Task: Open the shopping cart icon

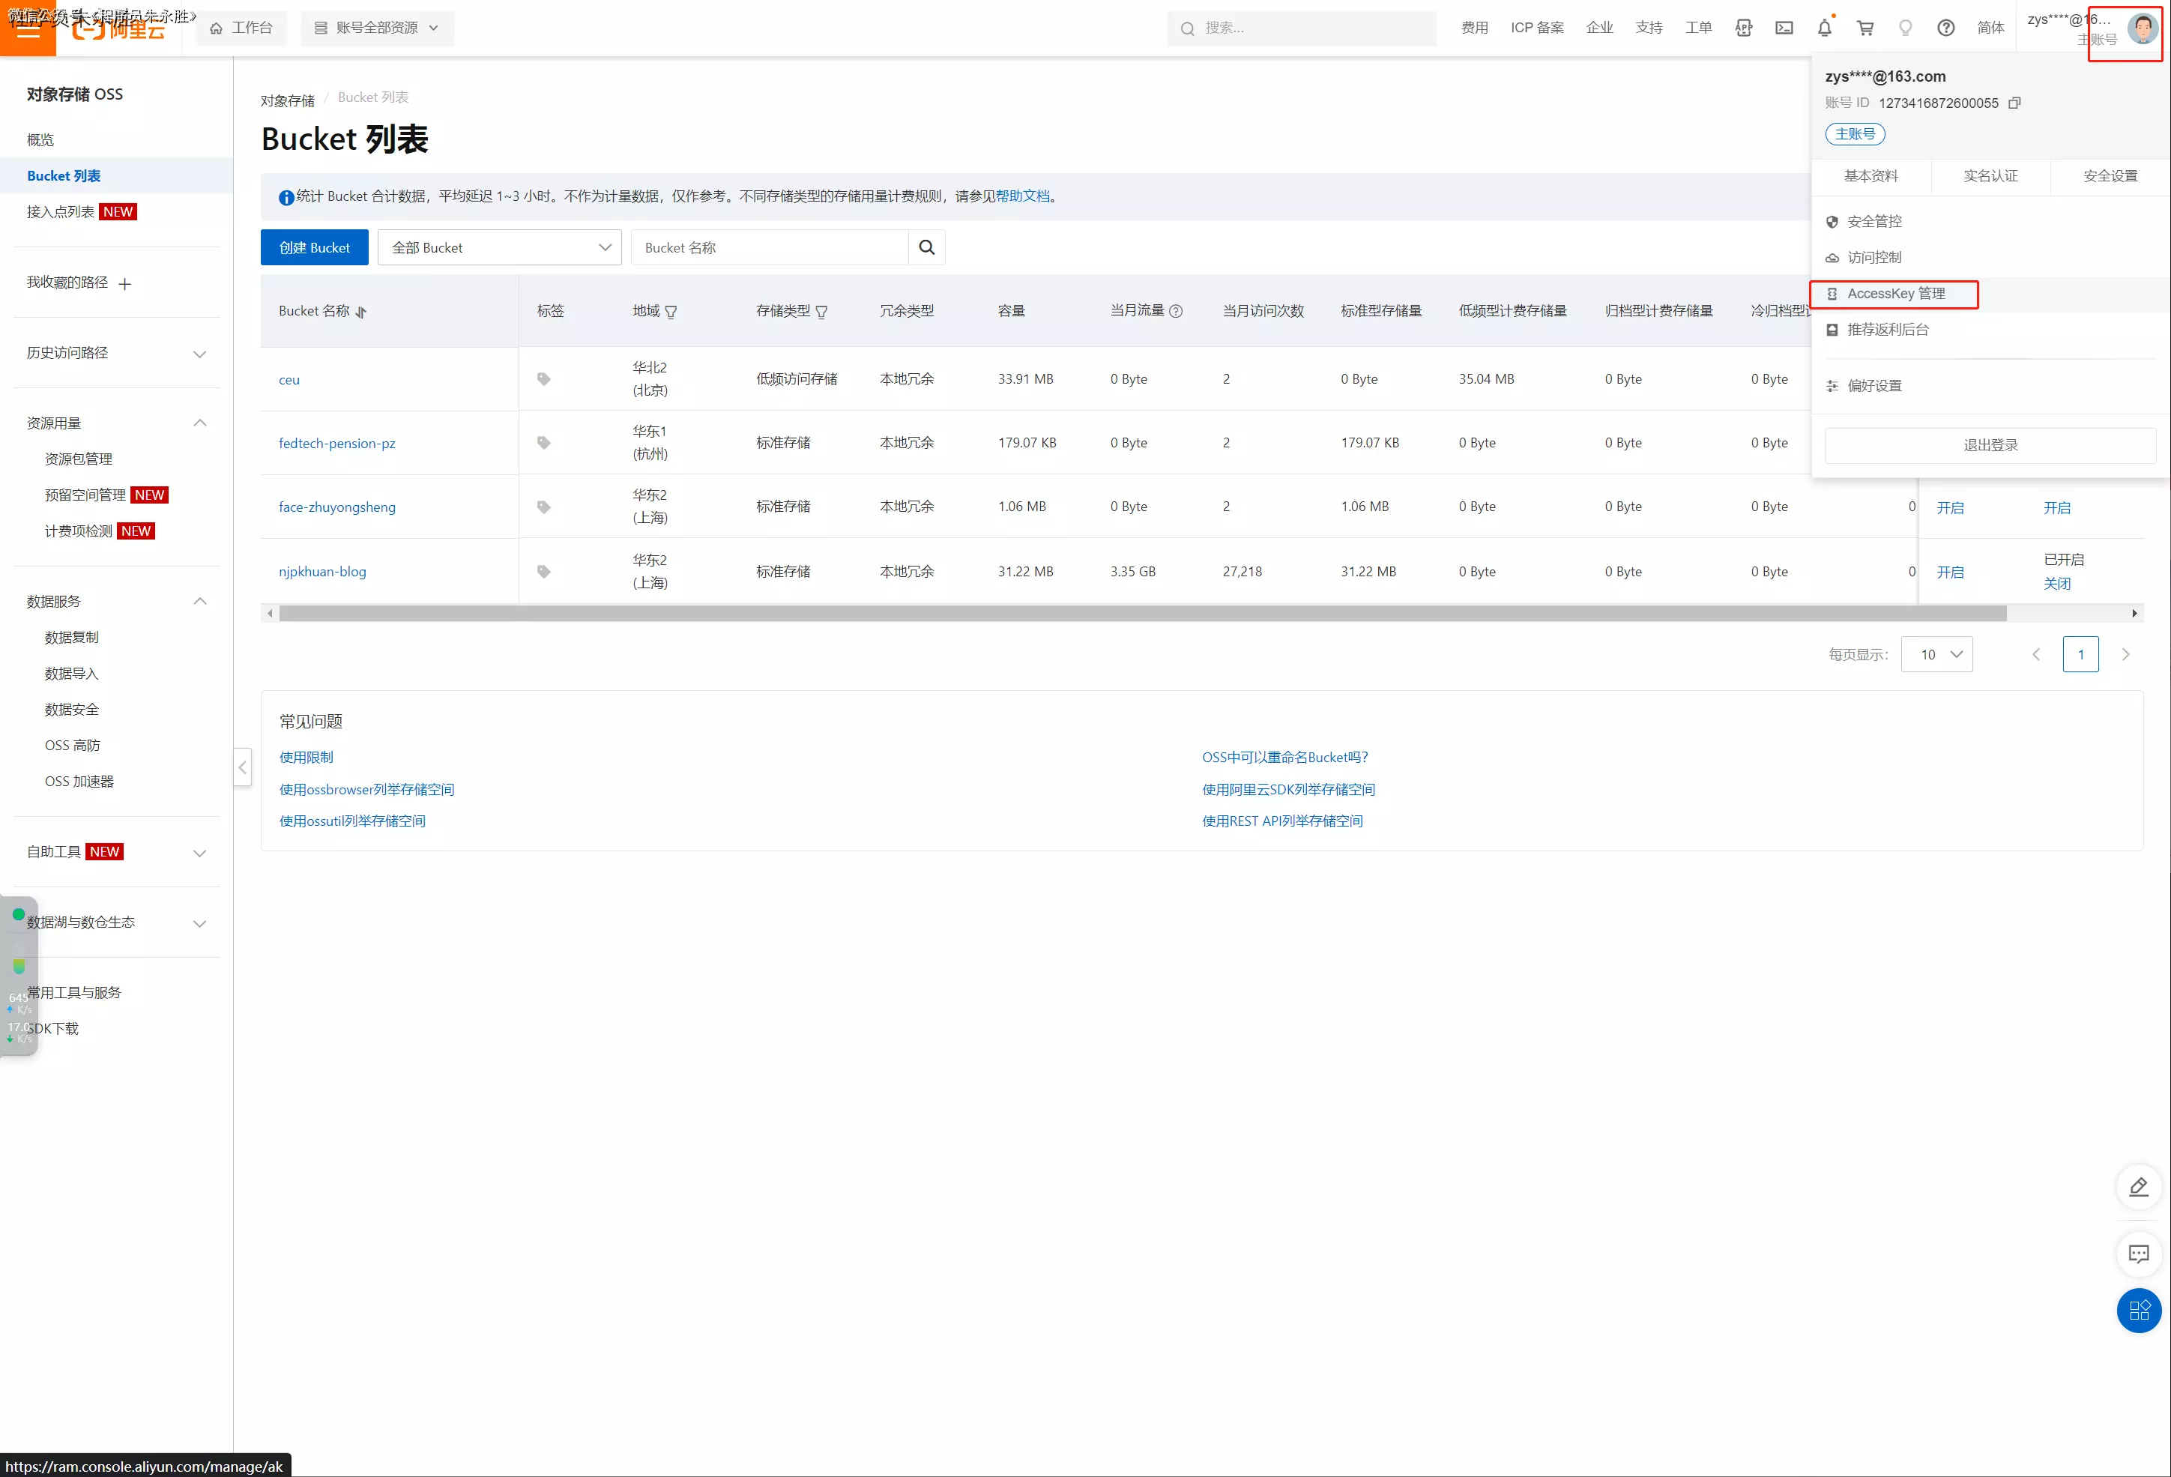Action: [x=1864, y=28]
